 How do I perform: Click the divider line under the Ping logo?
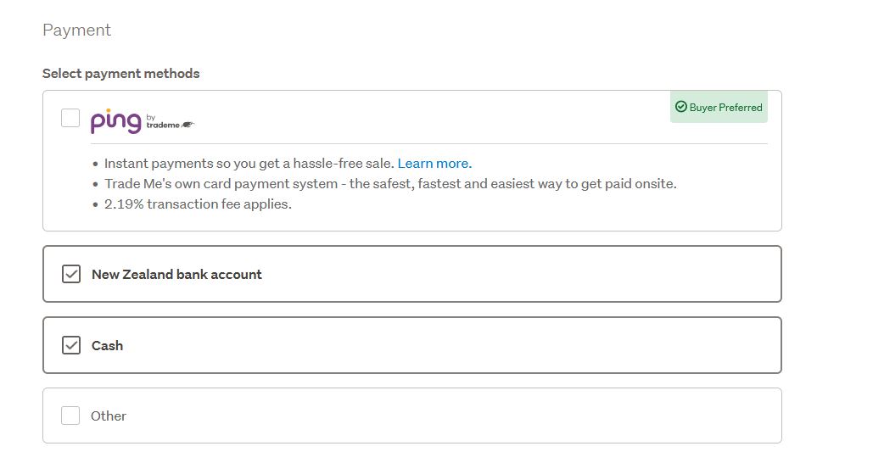pos(424,144)
